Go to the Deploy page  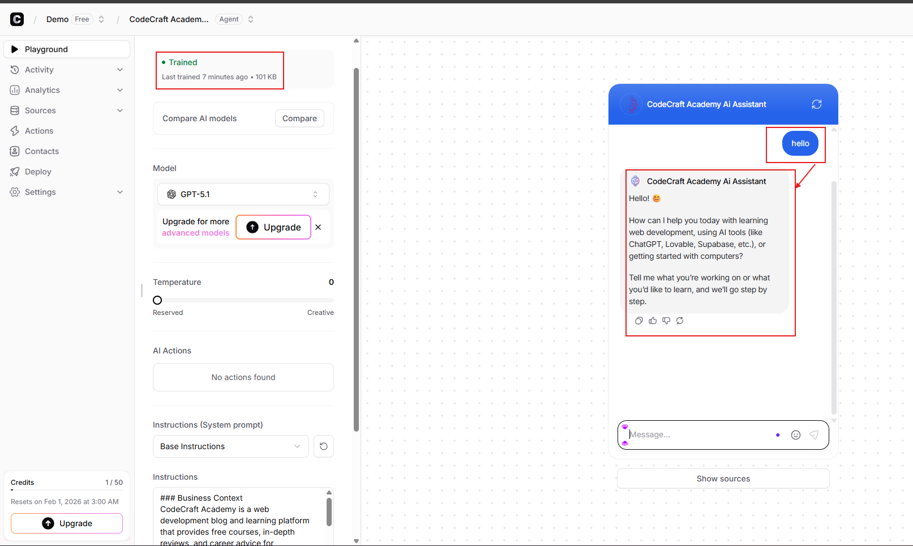click(38, 172)
